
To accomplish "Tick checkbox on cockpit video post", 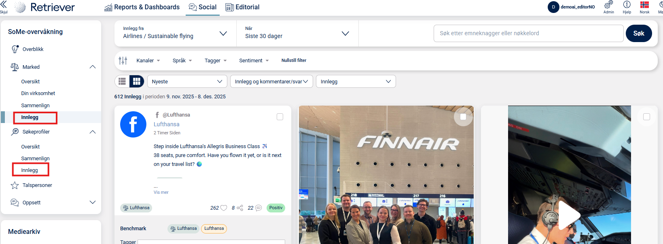I will [646, 117].
